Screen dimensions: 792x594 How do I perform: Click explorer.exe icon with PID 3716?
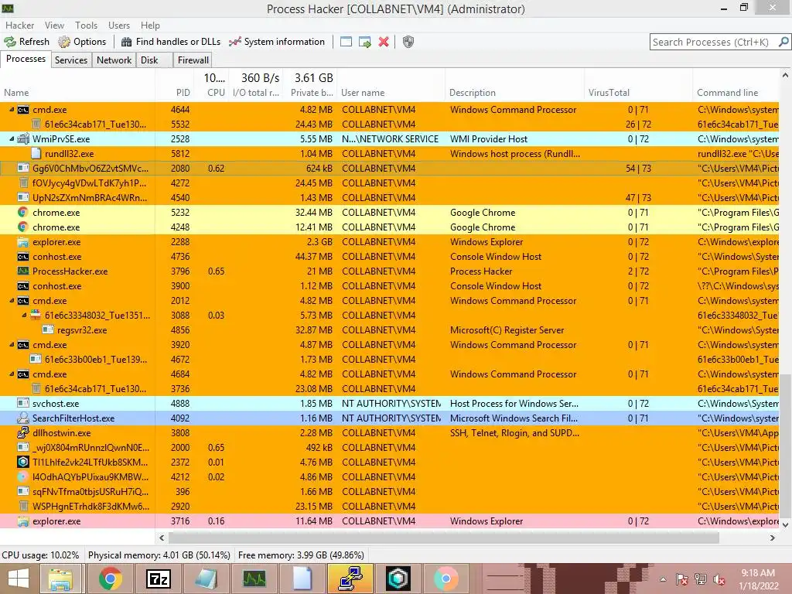pos(22,521)
